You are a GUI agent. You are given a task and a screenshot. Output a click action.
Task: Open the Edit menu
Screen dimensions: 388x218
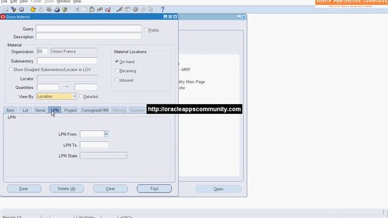(13, 1)
